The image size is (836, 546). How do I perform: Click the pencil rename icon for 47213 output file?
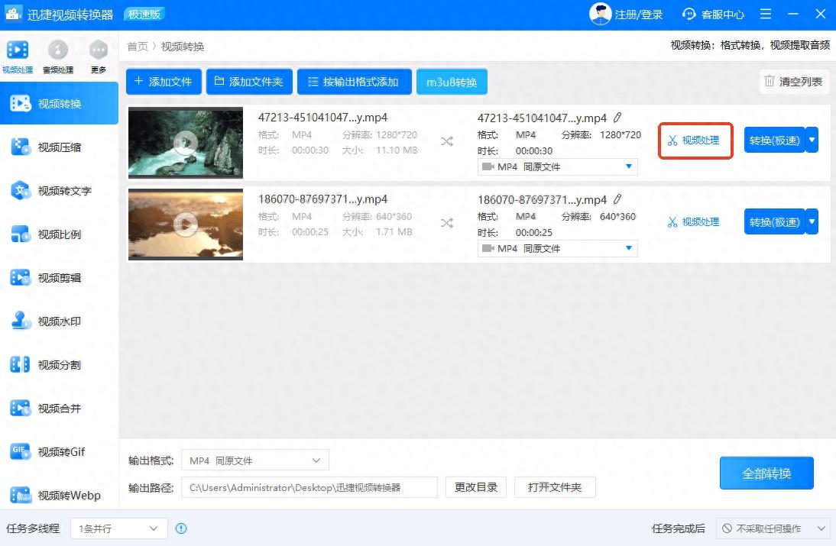pos(617,118)
